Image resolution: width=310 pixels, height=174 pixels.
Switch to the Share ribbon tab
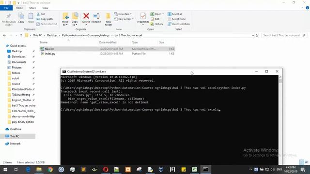pyautogui.click(x=32, y=8)
